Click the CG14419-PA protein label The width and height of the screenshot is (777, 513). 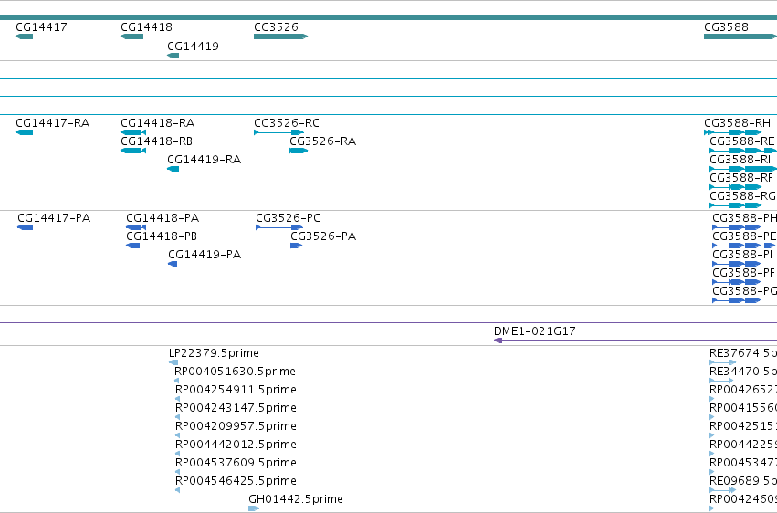(x=205, y=255)
